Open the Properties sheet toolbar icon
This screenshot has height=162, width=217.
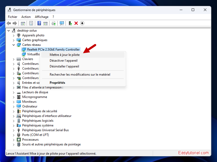click(31, 23)
